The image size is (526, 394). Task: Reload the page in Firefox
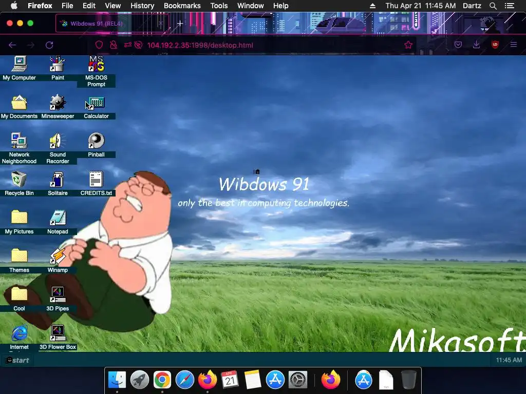(x=49, y=45)
